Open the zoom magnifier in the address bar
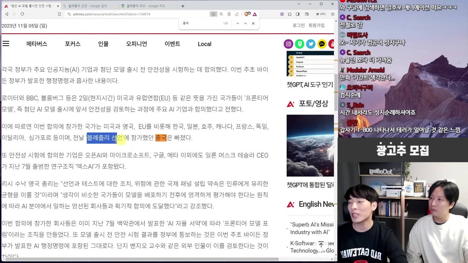 point(221,14)
